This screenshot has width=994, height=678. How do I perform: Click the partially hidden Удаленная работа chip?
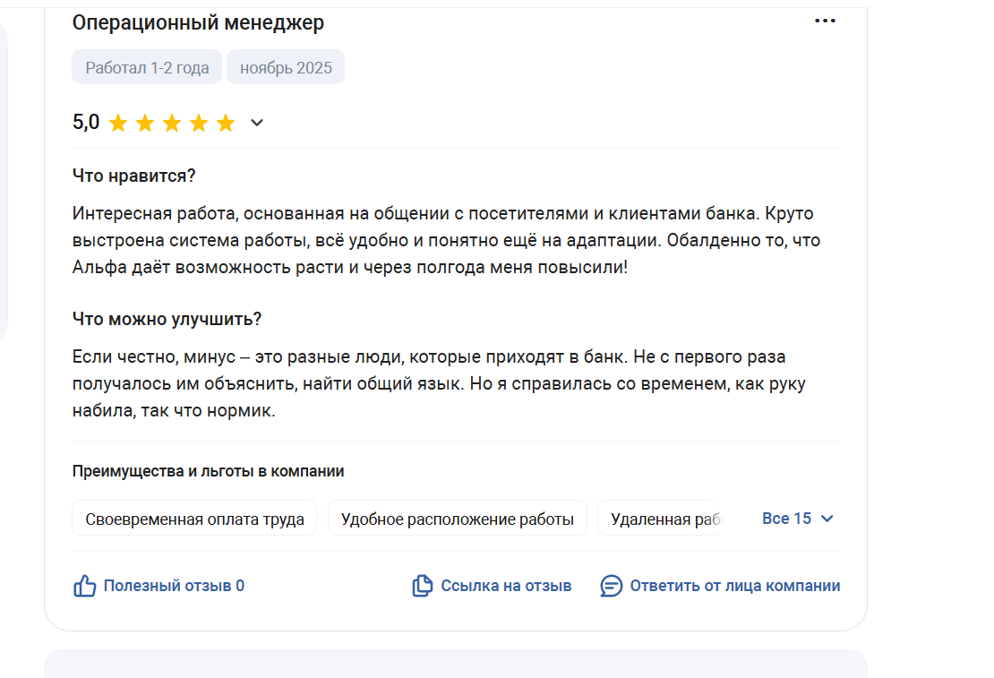coord(661,519)
